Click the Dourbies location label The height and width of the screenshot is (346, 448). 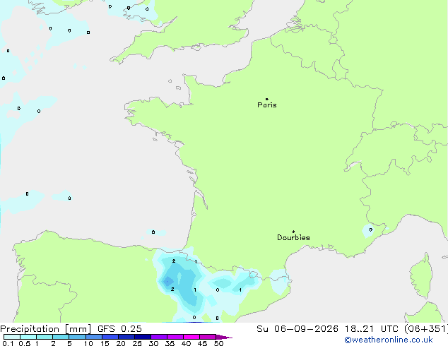click(293, 237)
